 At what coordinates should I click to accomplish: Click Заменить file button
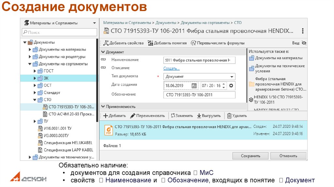[182, 116]
